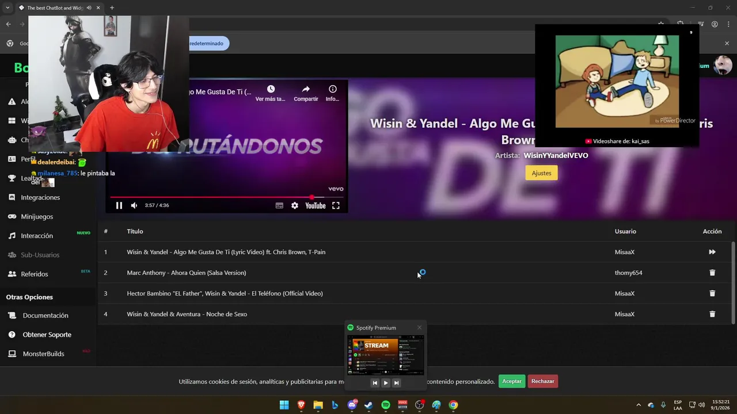
Task: Toggle subtitles in the YouTube player
Action: [279, 205]
